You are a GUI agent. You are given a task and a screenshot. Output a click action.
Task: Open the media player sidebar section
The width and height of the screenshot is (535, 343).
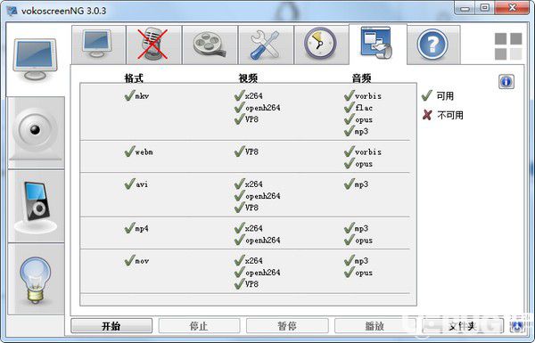[36, 206]
